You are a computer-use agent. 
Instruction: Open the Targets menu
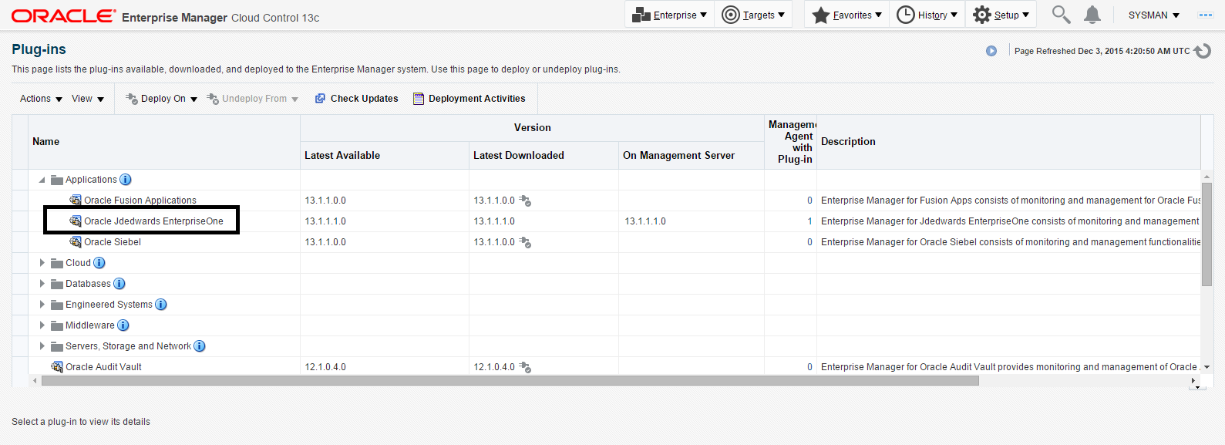[x=753, y=15]
